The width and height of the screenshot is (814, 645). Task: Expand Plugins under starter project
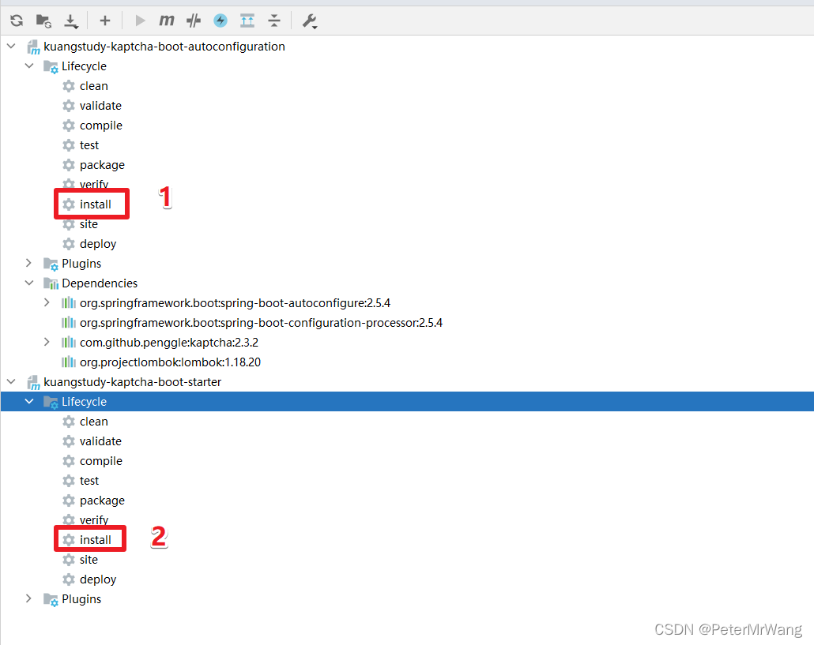point(29,598)
